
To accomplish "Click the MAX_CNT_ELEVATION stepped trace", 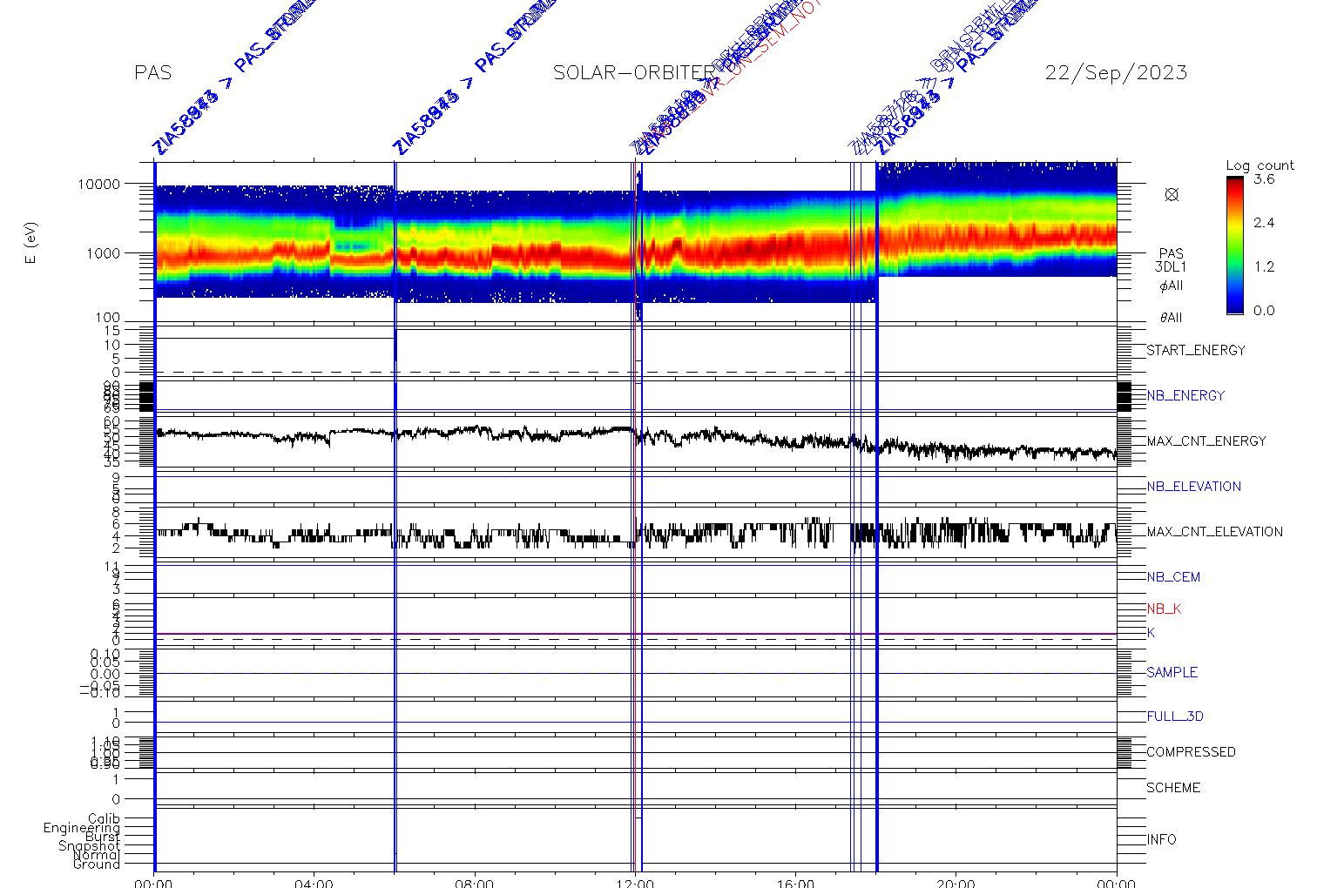I will tap(636, 533).
